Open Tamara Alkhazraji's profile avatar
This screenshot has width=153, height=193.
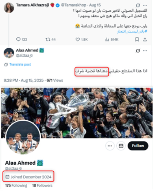[x=9, y=8]
